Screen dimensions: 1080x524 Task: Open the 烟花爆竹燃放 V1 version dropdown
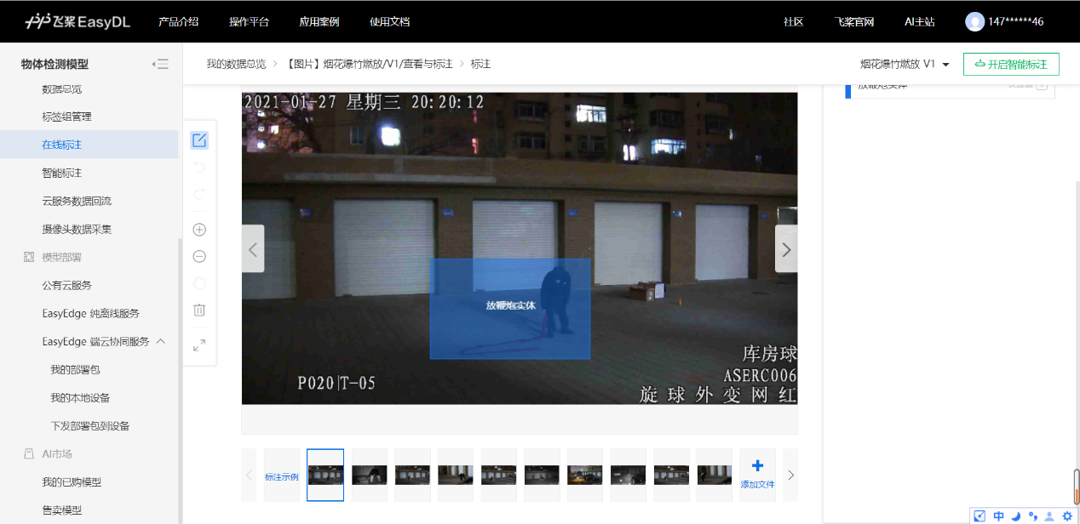tap(905, 65)
